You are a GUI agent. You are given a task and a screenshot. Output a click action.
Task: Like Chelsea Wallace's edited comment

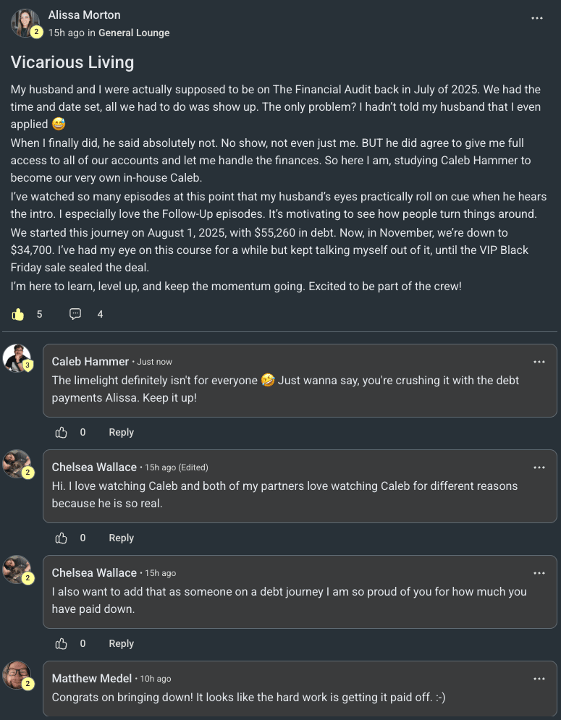(x=62, y=538)
